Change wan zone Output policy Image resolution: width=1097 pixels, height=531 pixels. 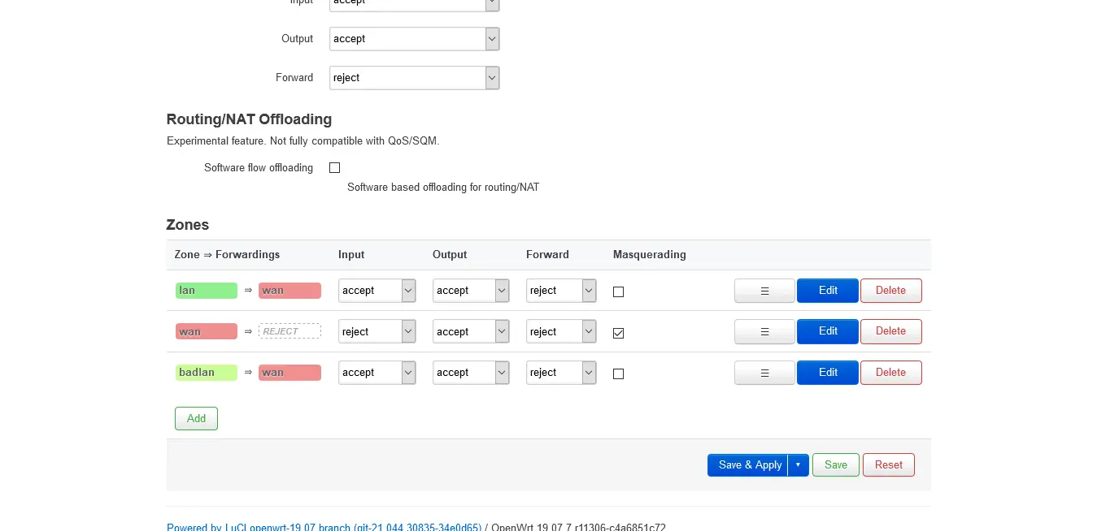tap(471, 331)
